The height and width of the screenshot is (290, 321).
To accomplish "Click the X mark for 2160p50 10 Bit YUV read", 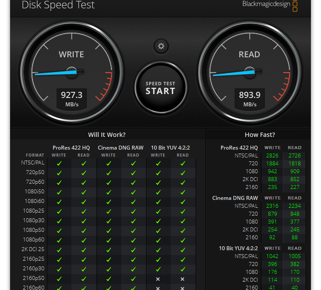I will tap(182, 279).
